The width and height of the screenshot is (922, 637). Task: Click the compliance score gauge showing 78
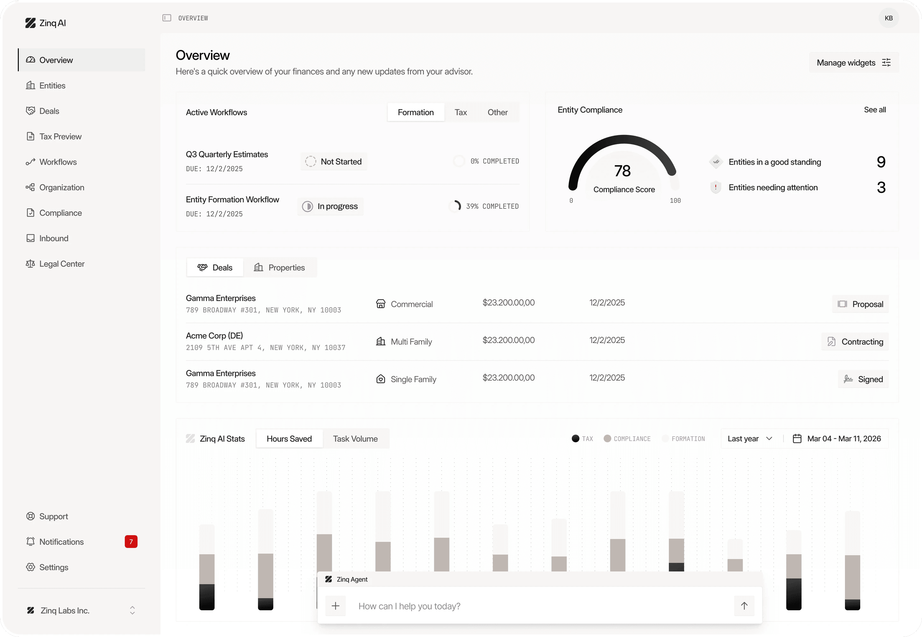(624, 170)
